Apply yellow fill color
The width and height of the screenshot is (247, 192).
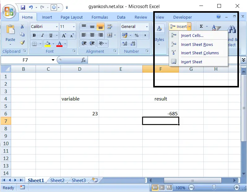coord(48,44)
